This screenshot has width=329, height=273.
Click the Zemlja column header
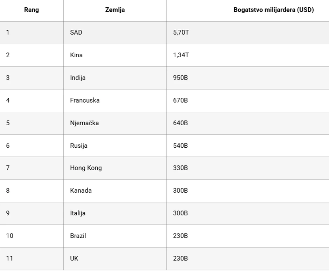115,10
